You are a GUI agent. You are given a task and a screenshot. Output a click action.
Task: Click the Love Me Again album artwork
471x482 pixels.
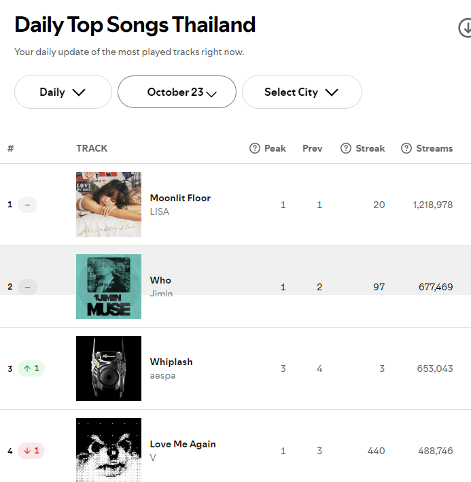pos(109,449)
